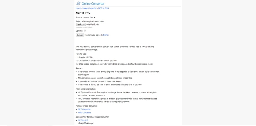The width and height of the screenshot is (256, 126).
Task: Click the File Format Information heading
Action: point(86,89)
